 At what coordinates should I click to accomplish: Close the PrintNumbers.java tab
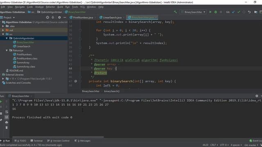[95, 18]
